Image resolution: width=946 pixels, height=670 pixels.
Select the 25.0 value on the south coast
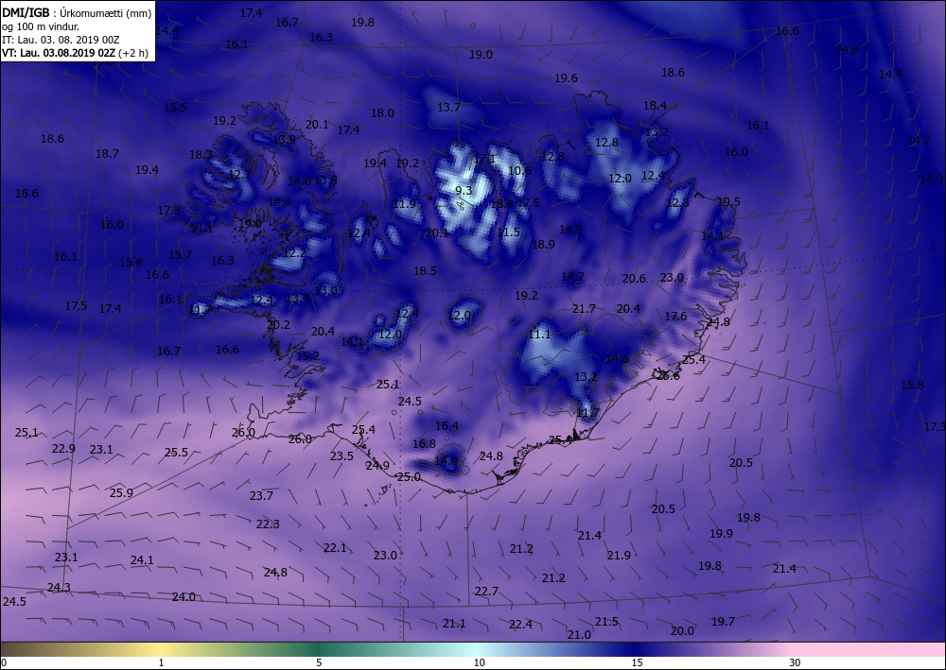(x=409, y=477)
